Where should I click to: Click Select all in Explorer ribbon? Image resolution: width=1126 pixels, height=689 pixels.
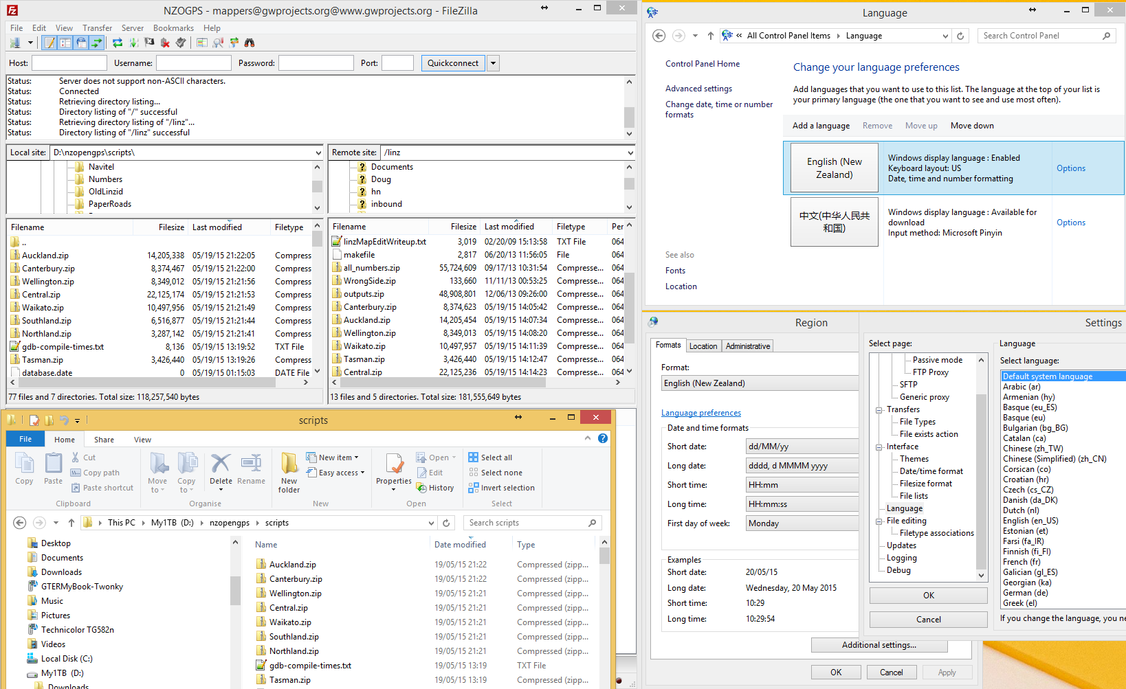pos(490,458)
